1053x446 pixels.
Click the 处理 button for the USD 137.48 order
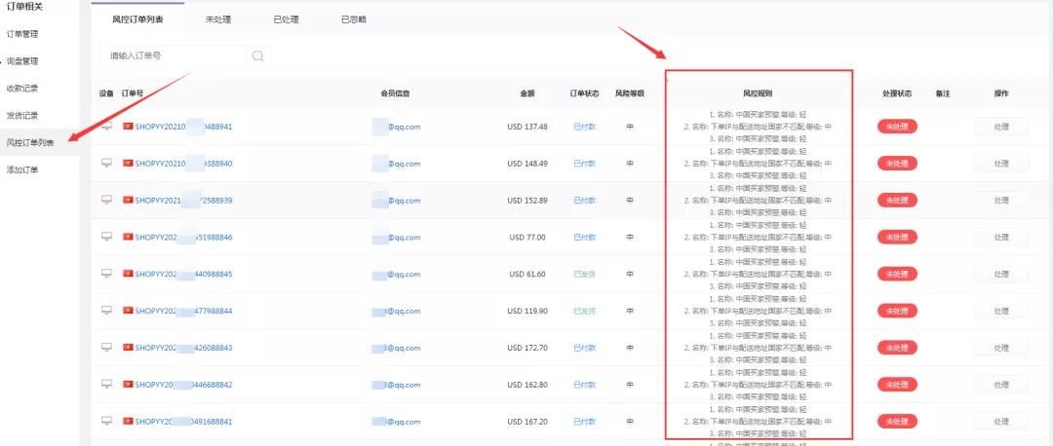tap(1000, 127)
